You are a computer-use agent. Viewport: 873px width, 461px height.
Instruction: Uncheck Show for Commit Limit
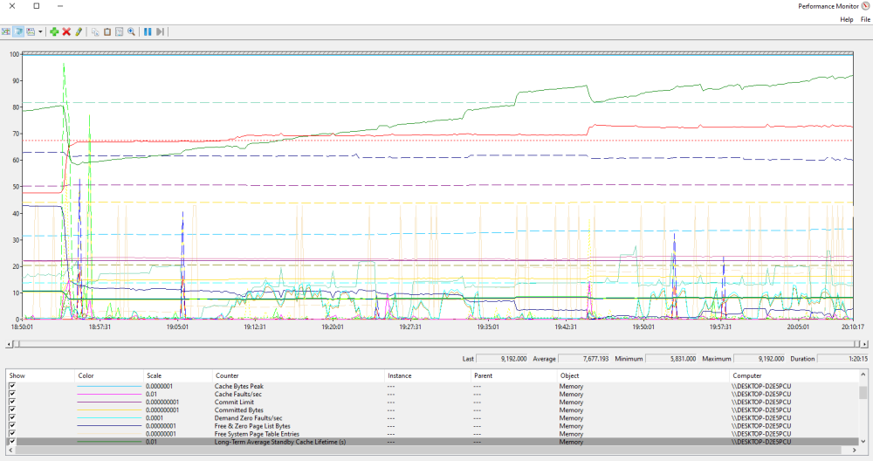(12, 402)
